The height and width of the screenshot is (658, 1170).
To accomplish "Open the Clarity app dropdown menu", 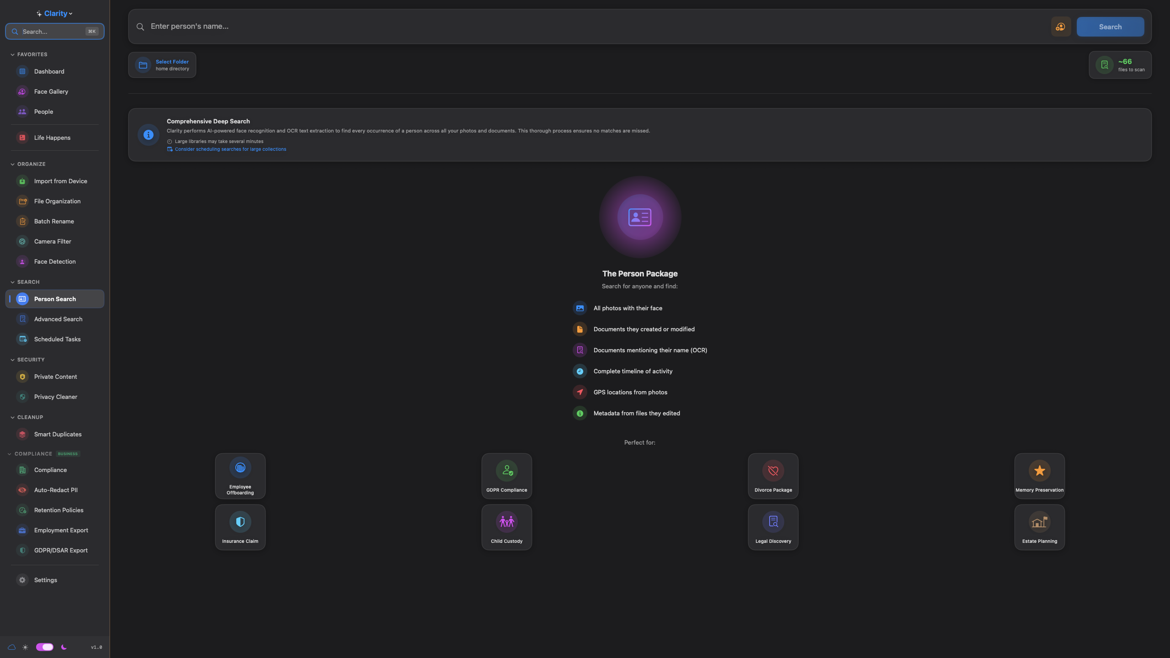I will coord(55,14).
